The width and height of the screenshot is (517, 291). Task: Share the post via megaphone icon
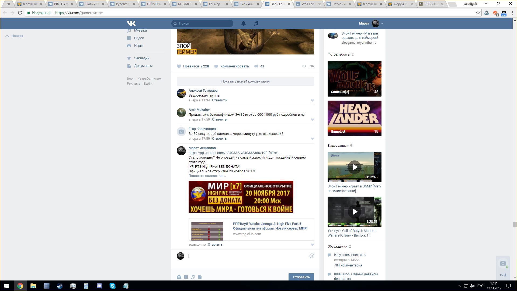256,66
